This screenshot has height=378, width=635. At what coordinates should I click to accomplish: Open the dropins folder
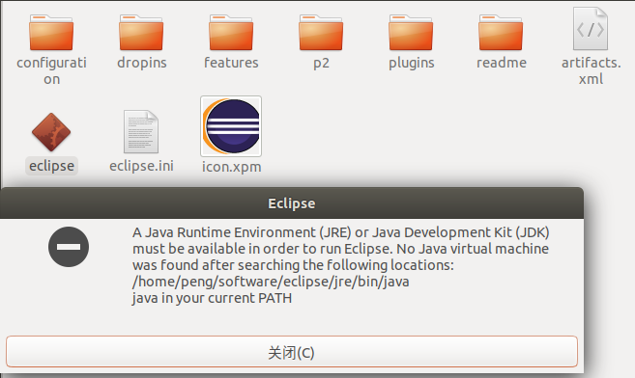tap(141, 33)
